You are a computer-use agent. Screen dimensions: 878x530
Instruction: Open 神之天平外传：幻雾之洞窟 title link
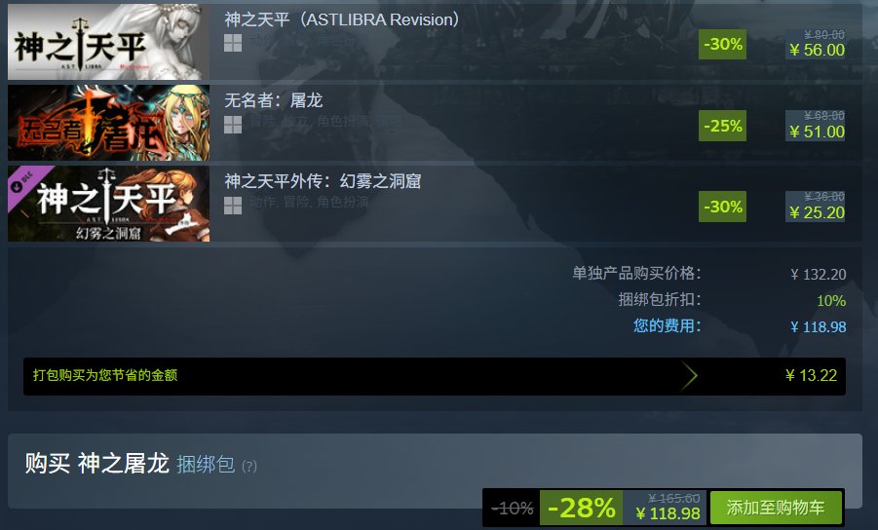(323, 181)
